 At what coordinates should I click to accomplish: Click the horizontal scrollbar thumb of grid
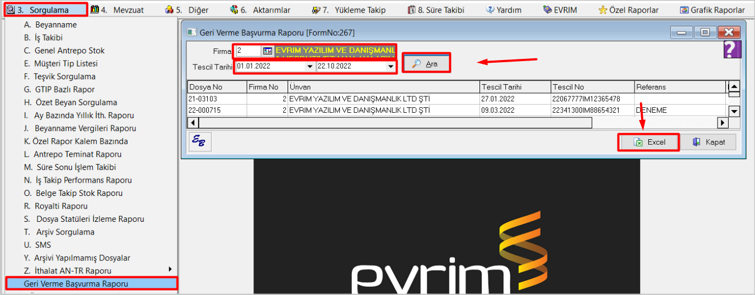coord(395,123)
